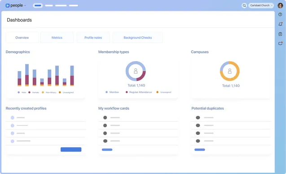This screenshot has width=286, height=174.
Task: Click the Unassigned legend in Demographics
Action: [x=66, y=92]
